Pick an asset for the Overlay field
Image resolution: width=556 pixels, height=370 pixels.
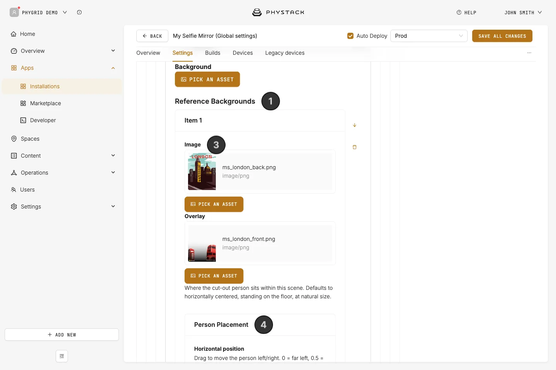click(214, 276)
